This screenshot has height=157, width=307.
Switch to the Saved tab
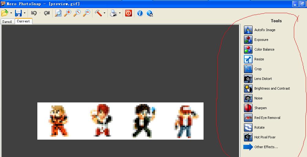point(7,21)
